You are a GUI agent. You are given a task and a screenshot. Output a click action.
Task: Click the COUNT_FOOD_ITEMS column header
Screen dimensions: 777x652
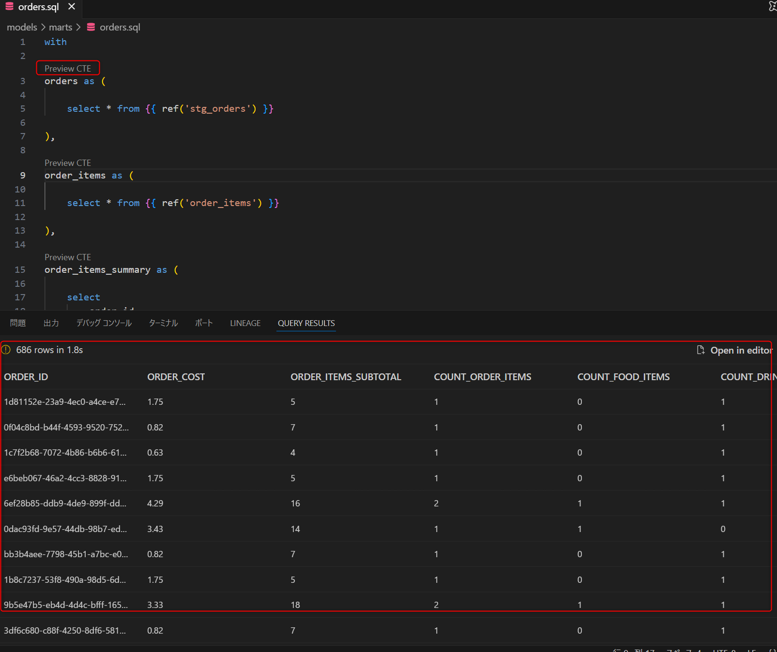click(624, 377)
